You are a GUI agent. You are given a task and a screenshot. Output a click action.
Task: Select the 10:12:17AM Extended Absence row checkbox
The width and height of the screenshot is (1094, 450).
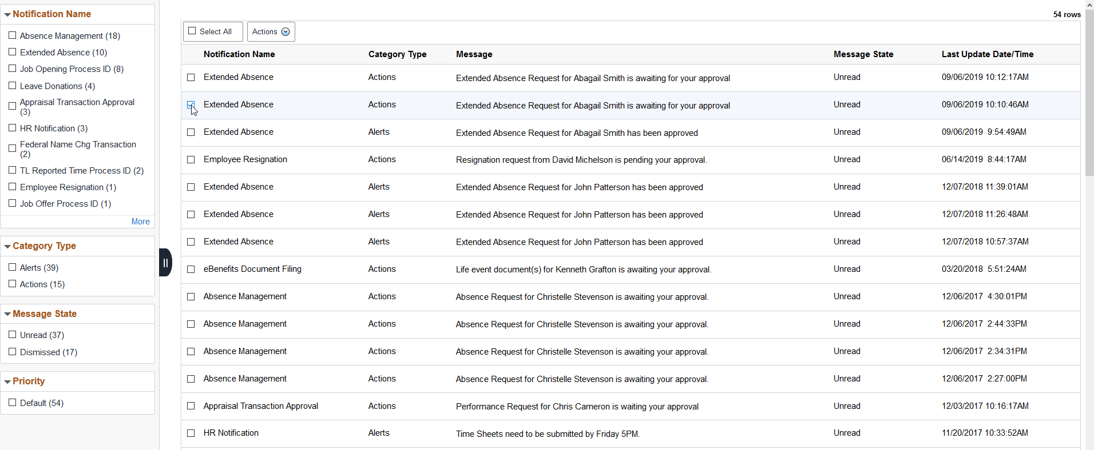191,77
